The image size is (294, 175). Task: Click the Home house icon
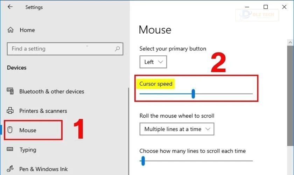pos(10,30)
